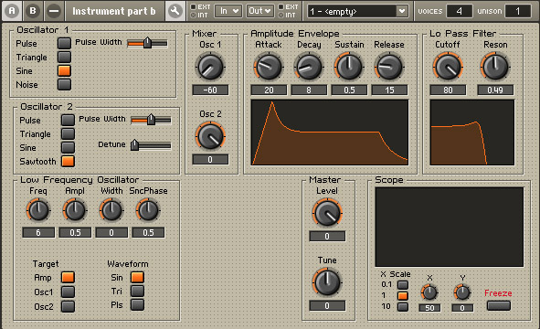
Task: Toggle Oscillator 1 Sine waveform
Action: click(x=64, y=71)
